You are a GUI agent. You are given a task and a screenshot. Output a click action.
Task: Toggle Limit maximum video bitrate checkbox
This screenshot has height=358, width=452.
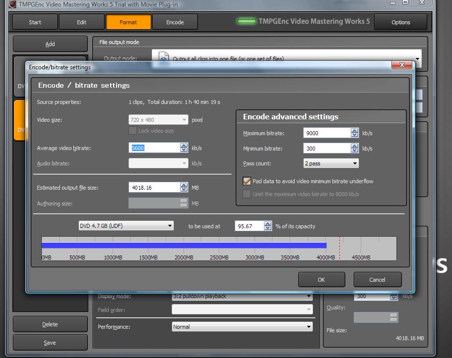[247, 194]
